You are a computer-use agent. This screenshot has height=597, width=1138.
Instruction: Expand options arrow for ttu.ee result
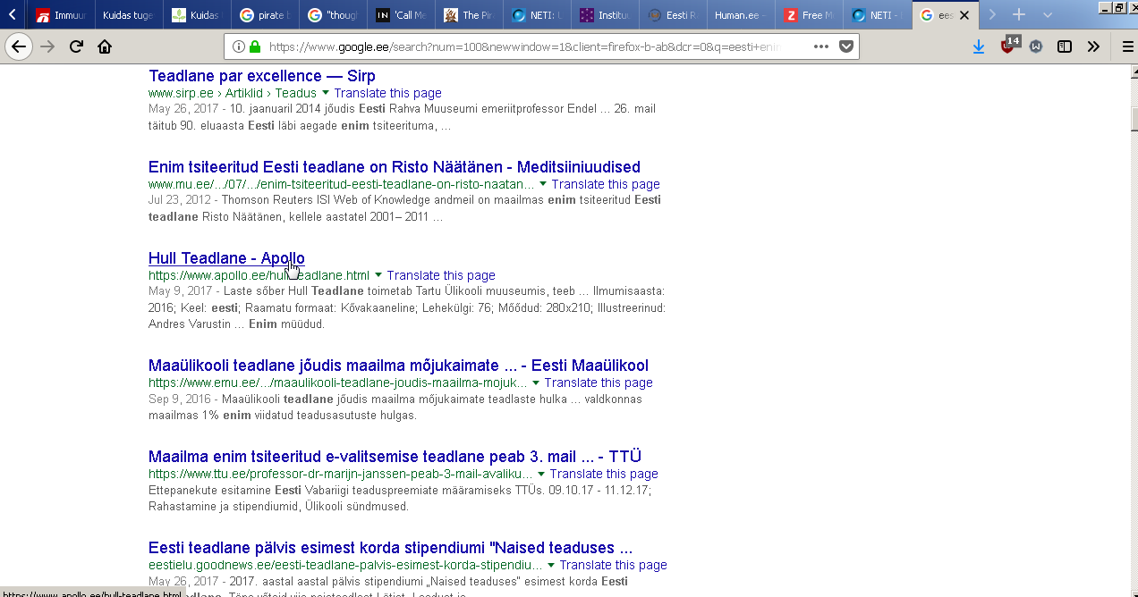[x=541, y=474]
